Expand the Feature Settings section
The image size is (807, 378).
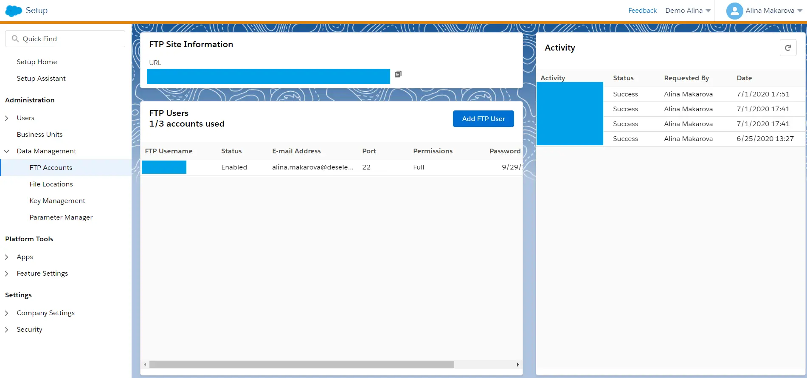click(7, 274)
